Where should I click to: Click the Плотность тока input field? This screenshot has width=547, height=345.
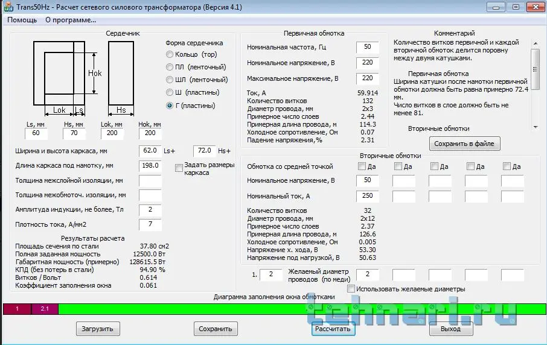click(150, 224)
